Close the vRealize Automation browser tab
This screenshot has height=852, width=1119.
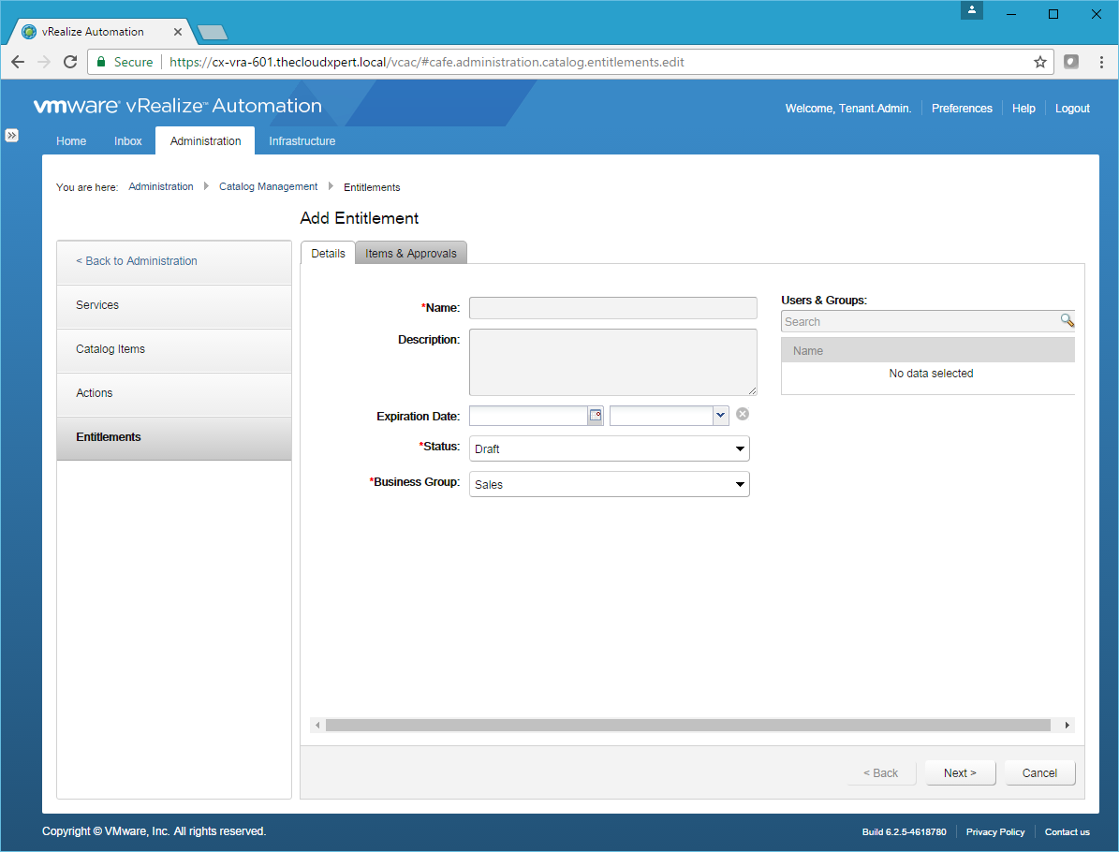pyautogui.click(x=179, y=32)
